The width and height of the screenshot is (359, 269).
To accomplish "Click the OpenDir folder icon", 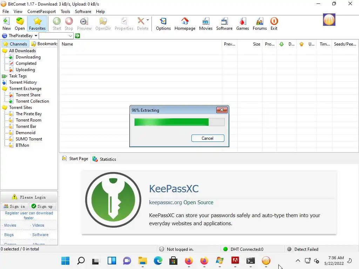I will pyautogui.click(x=103, y=24).
